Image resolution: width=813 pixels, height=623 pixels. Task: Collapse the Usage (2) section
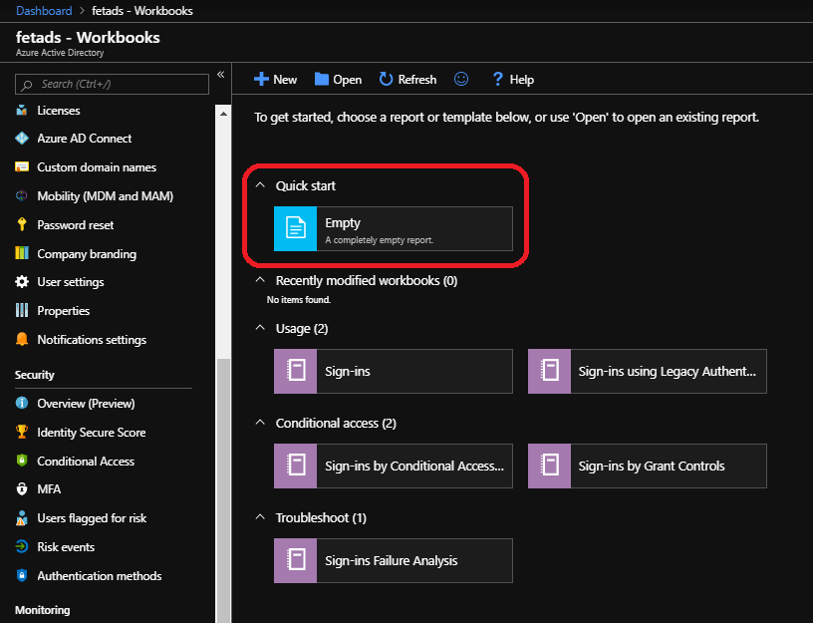click(260, 328)
